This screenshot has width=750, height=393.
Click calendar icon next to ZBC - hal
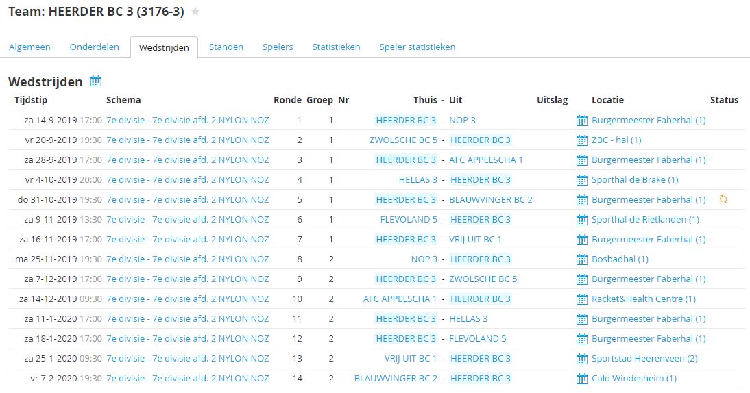pyautogui.click(x=582, y=140)
